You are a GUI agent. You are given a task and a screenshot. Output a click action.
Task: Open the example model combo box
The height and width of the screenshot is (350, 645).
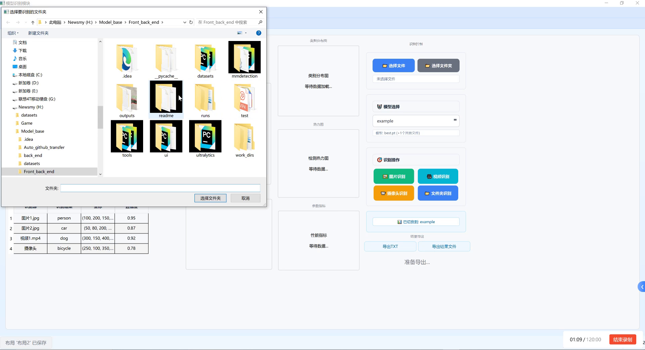click(416, 121)
